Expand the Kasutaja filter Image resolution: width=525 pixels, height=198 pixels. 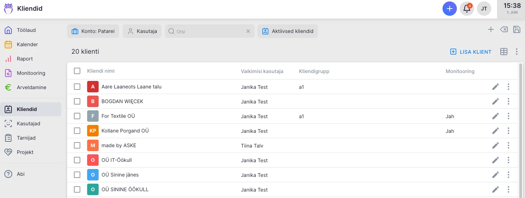point(142,31)
